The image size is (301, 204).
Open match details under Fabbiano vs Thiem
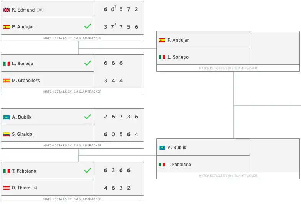coord(72,199)
